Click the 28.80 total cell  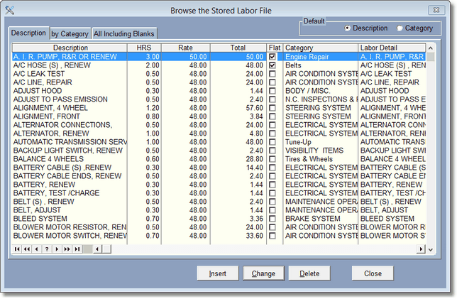pyautogui.click(x=255, y=159)
